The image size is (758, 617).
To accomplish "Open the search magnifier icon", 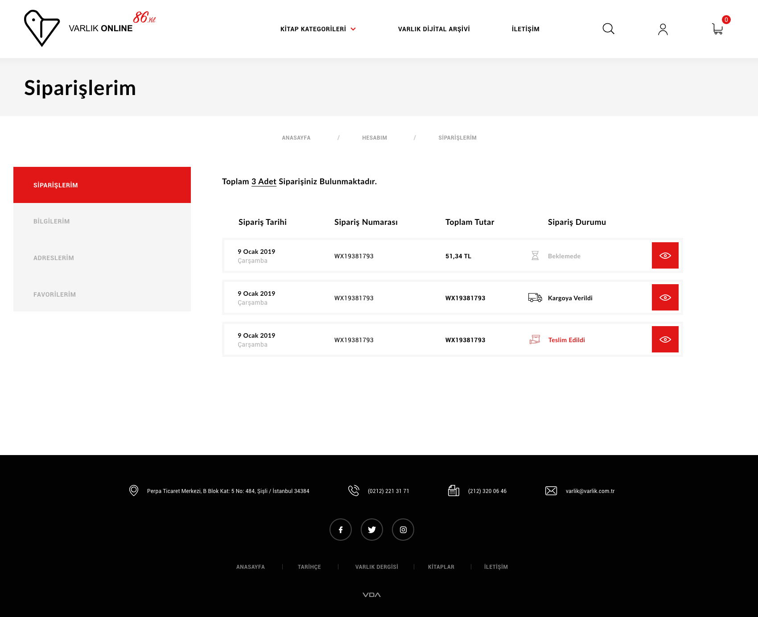I will tap(608, 29).
